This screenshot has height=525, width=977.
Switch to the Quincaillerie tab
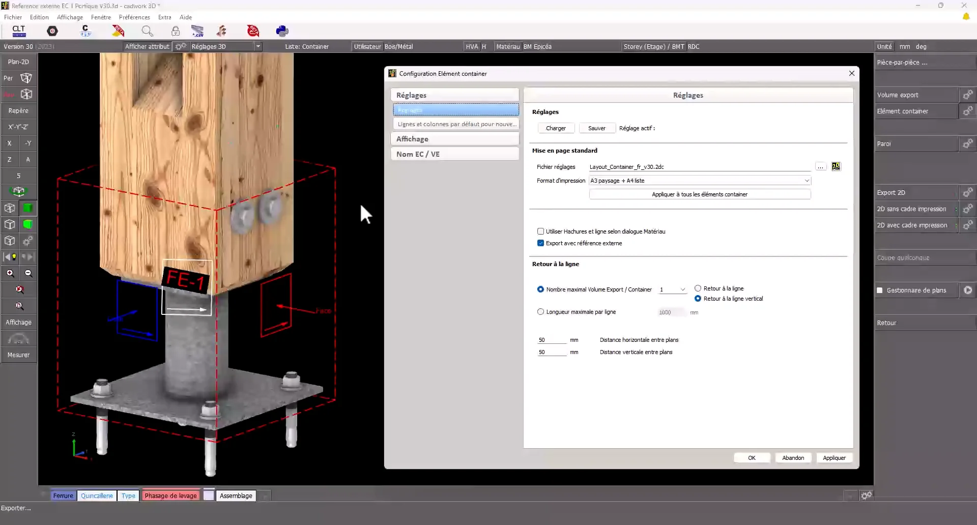tap(97, 495)
